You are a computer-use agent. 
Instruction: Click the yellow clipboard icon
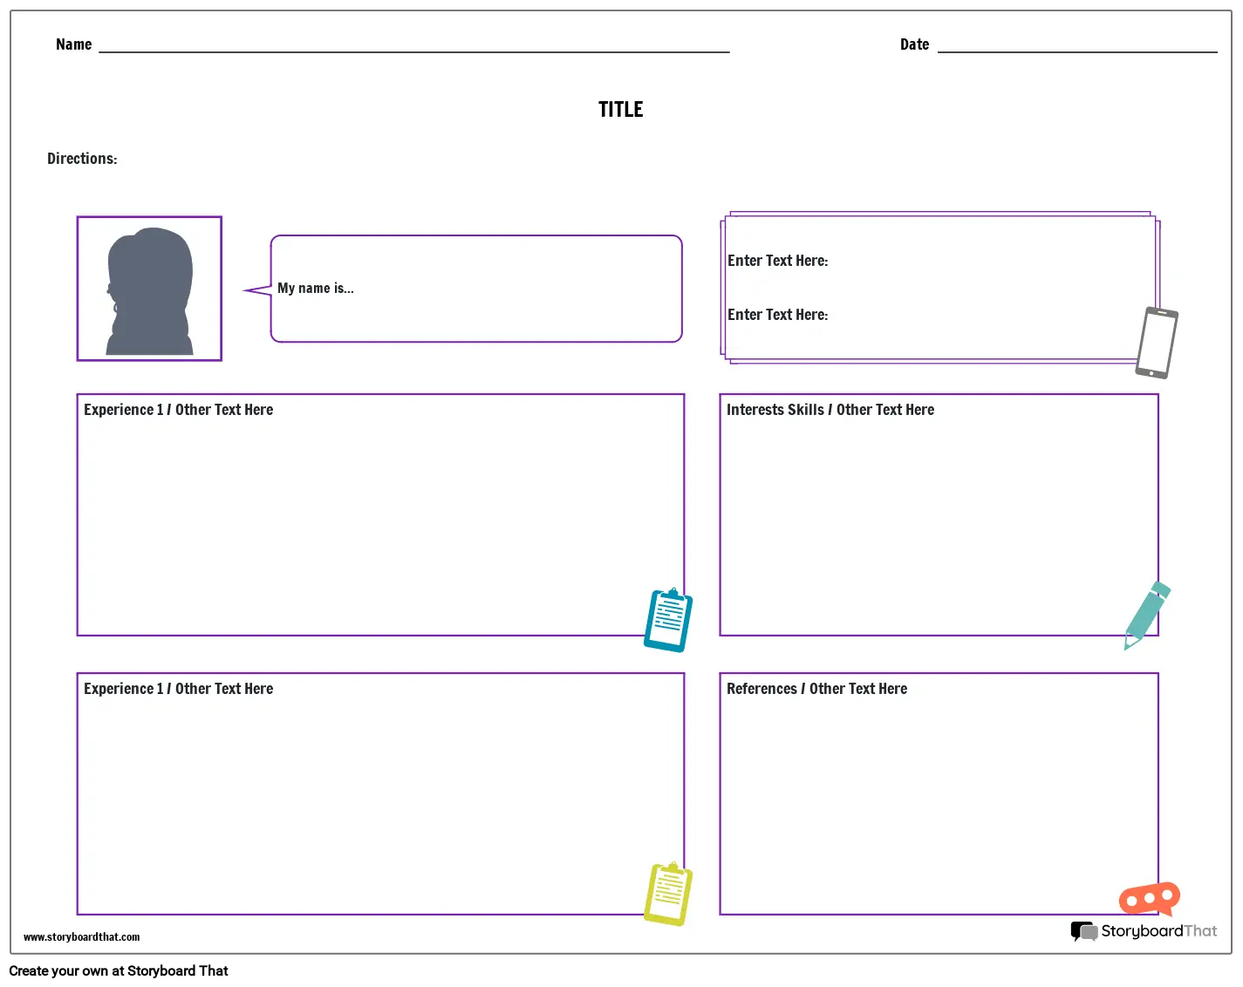click(x=668, y=894)
